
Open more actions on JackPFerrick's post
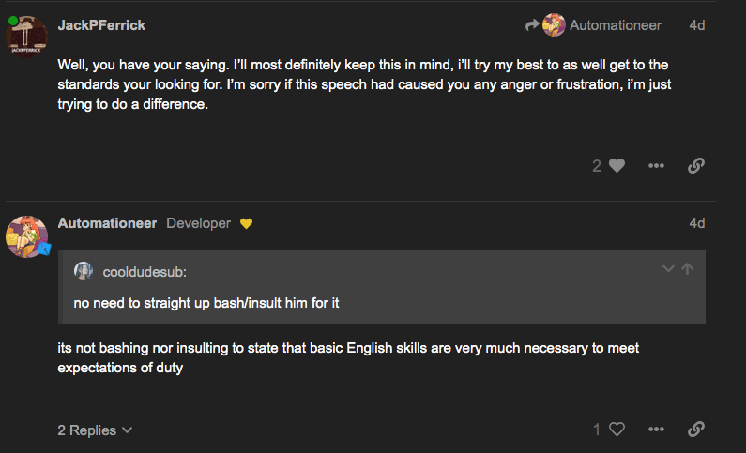click(656, 166)
